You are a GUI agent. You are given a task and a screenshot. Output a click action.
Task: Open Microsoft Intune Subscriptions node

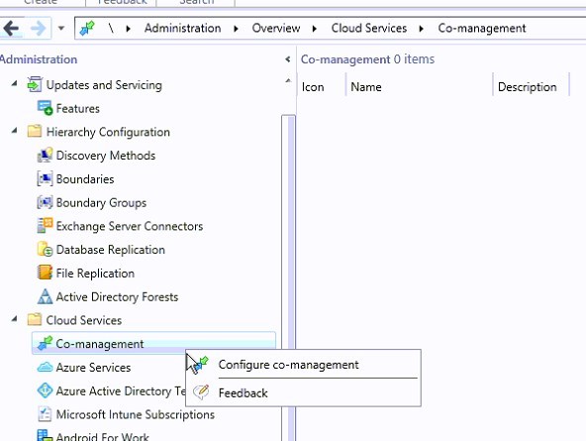click(135, 415)
